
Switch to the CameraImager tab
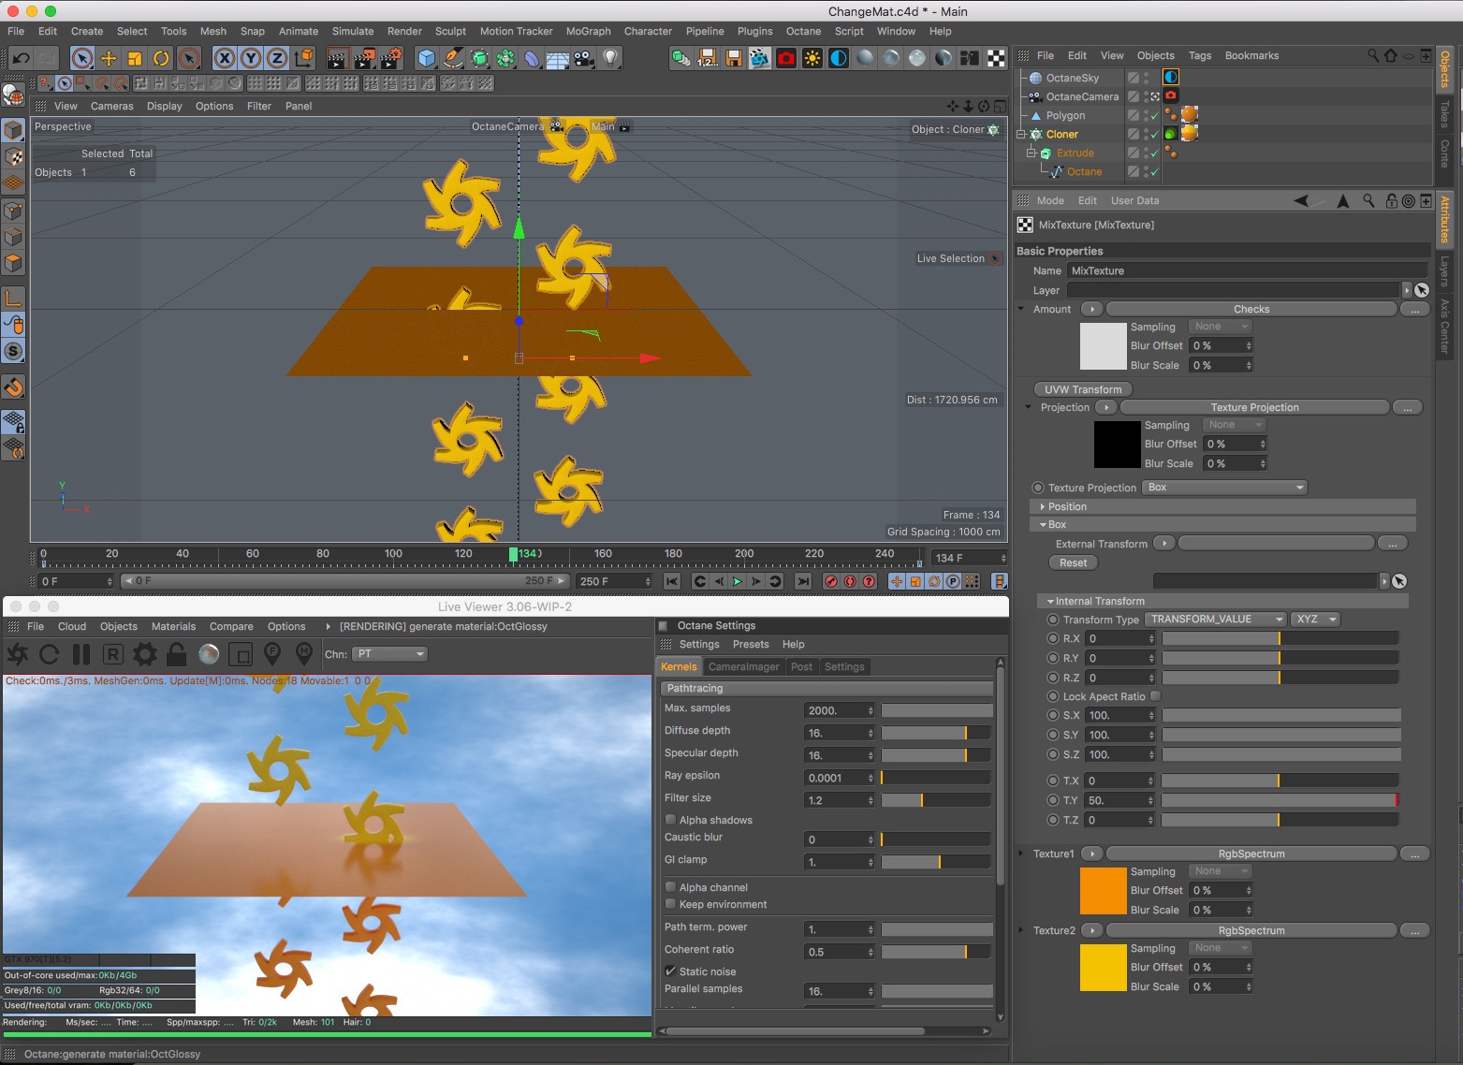(x=743, y=666)
